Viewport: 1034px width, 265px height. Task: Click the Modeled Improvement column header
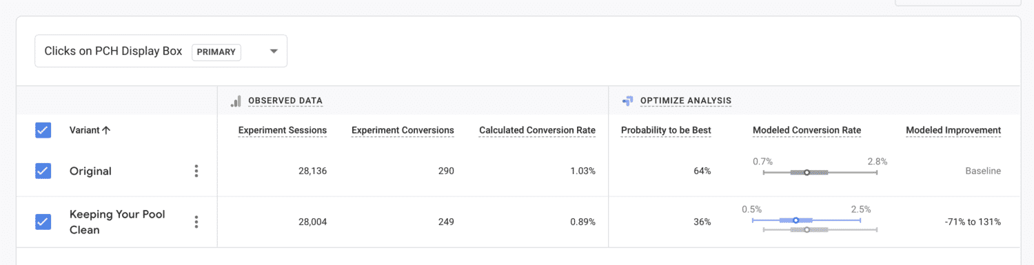pyautogui.click(x=953, y=130)
